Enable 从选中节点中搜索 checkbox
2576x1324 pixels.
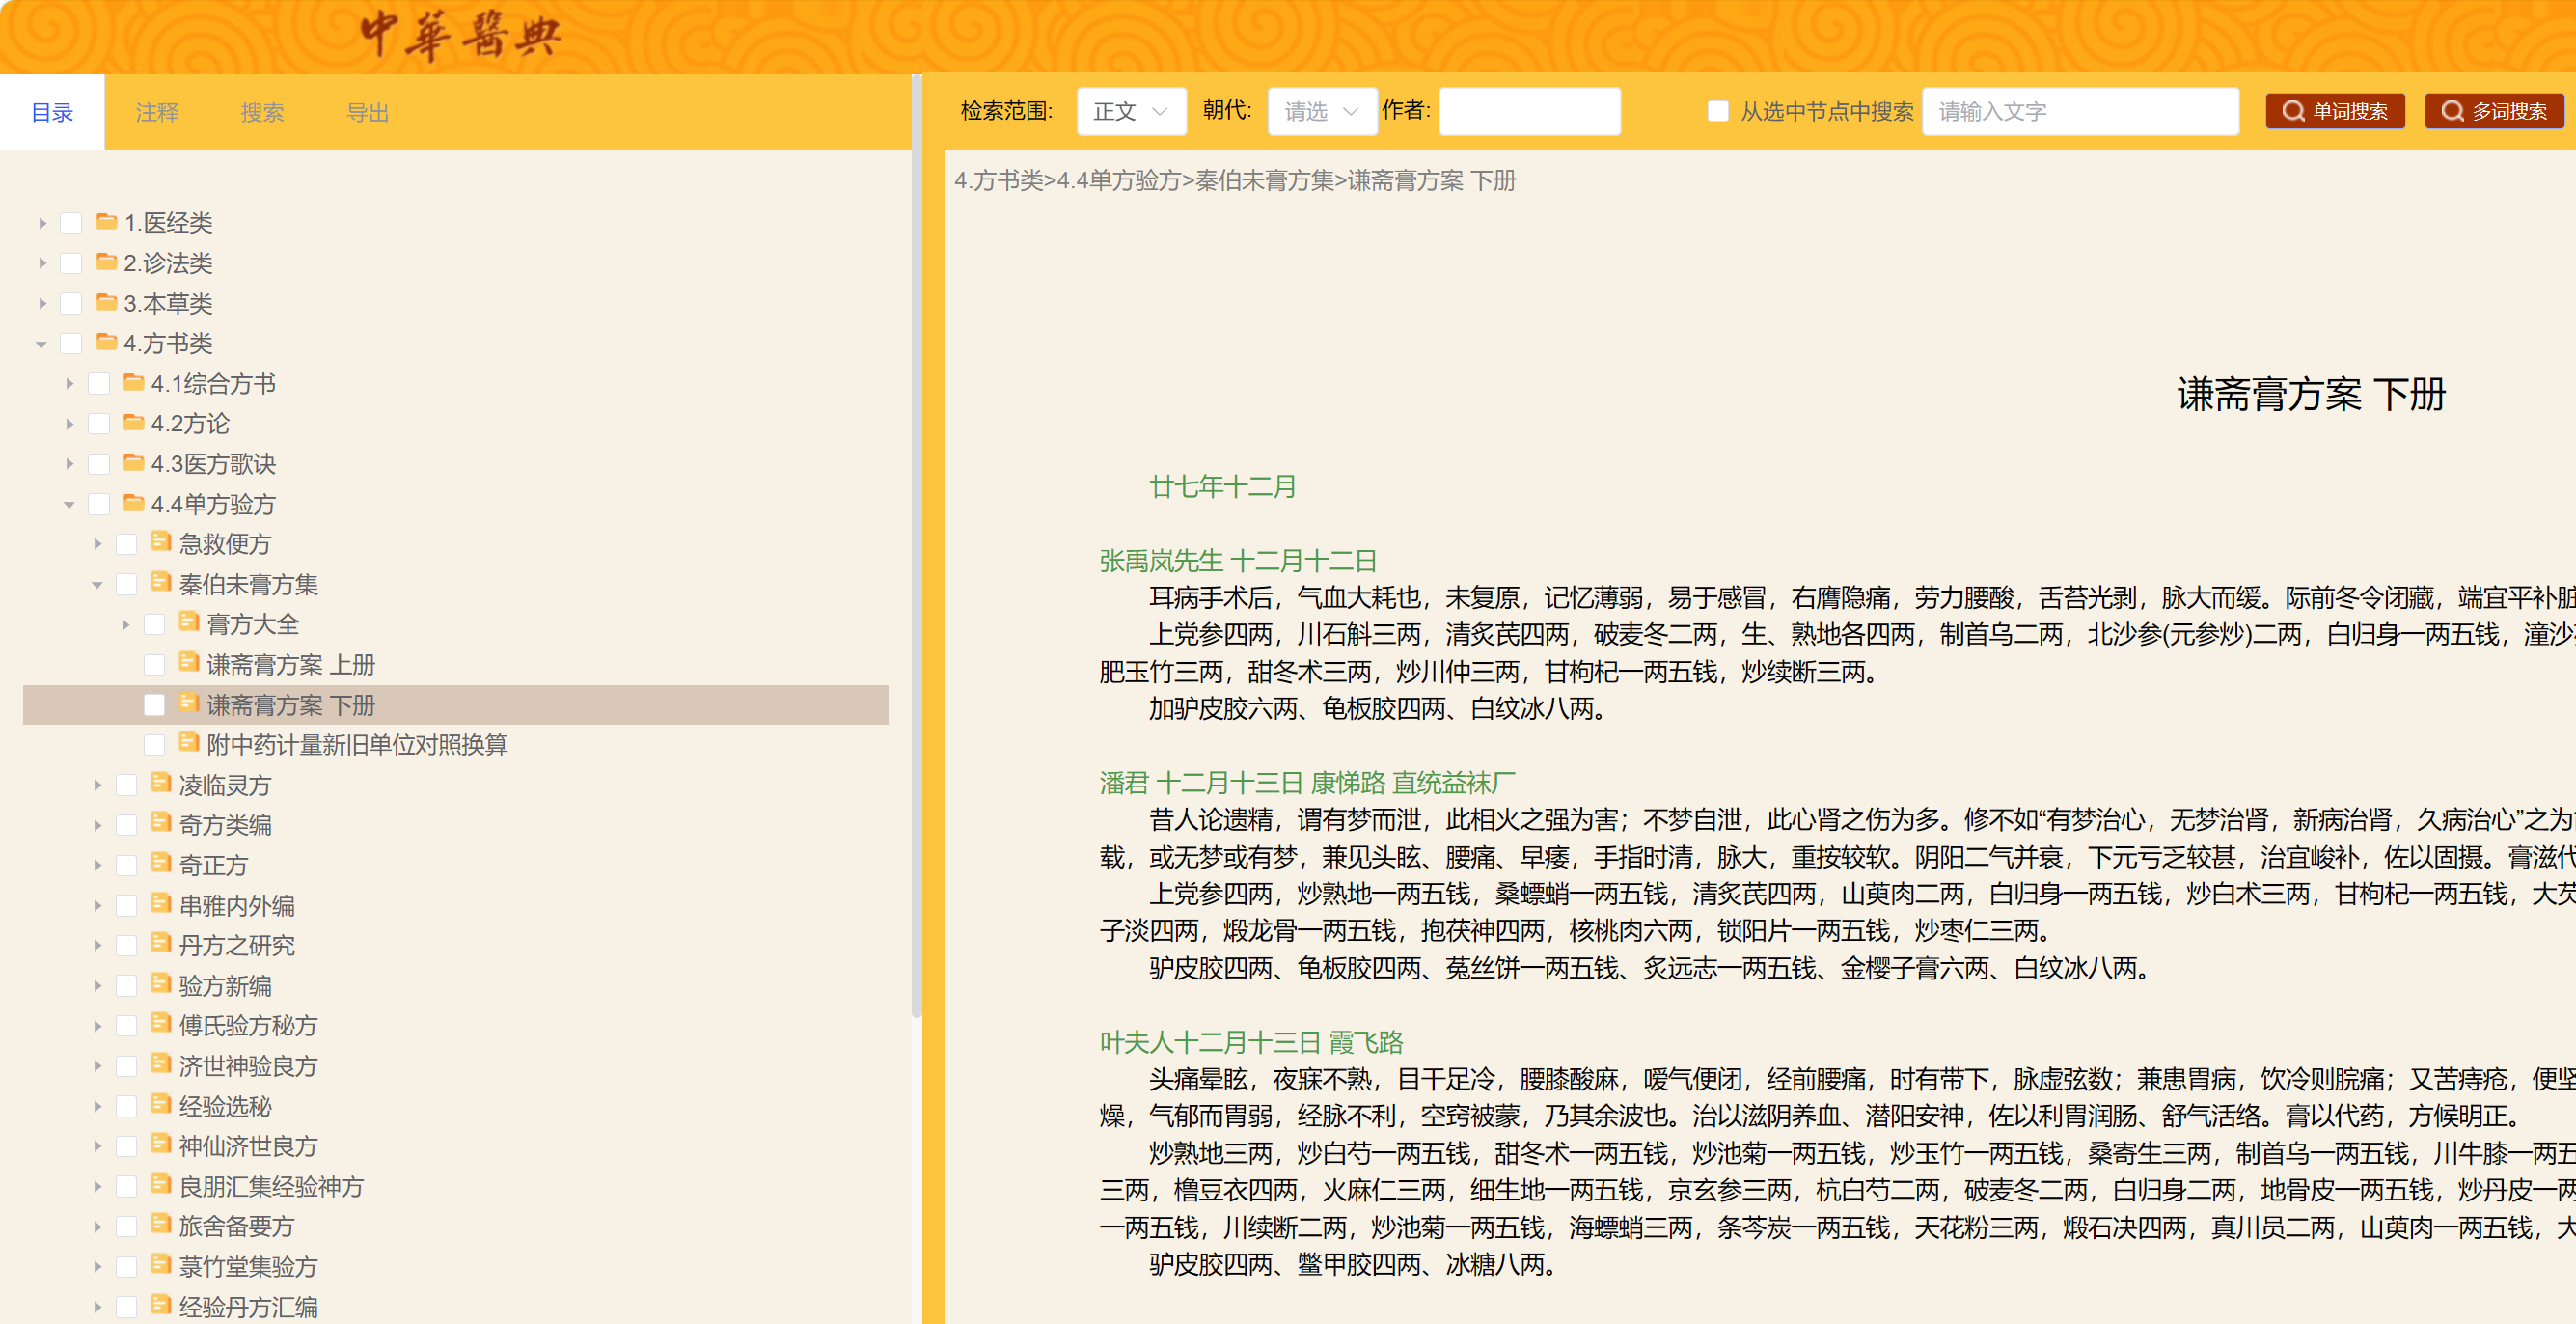(1718, 111)
